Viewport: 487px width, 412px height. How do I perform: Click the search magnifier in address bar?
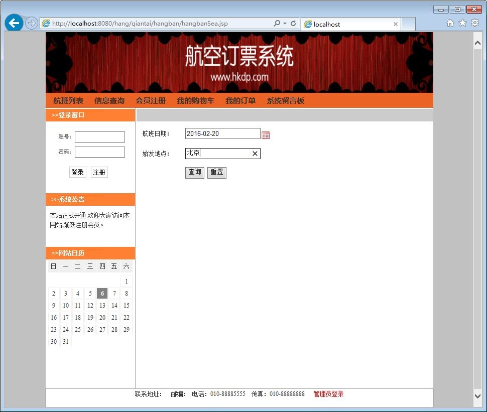click(277, 23)
